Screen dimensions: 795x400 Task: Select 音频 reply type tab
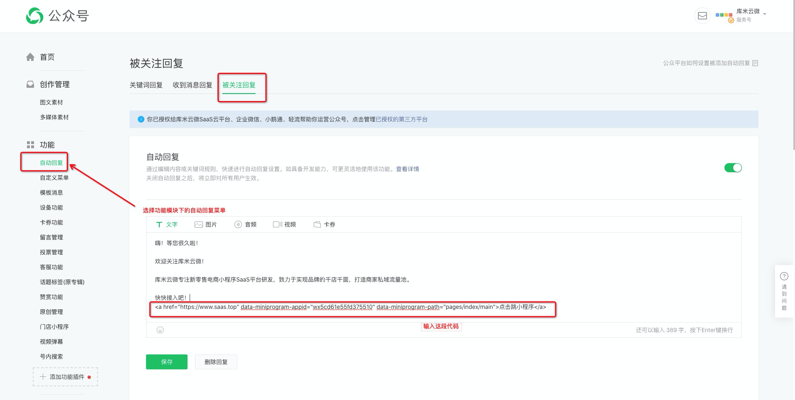coord(245,224)
